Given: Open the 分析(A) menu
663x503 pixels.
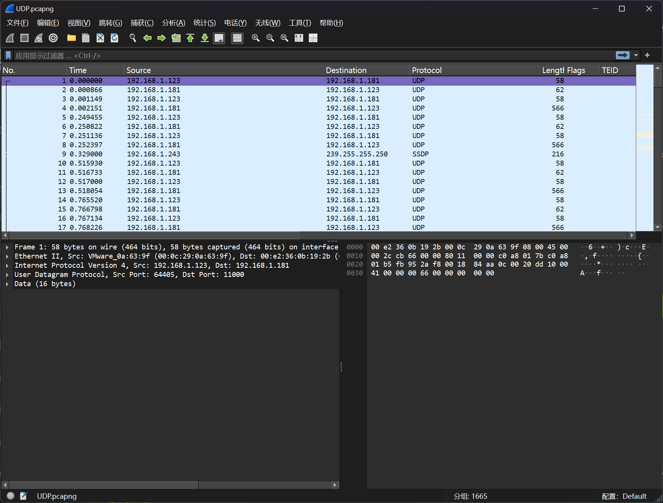Looking at the screenshot, I should click(173, 23).
